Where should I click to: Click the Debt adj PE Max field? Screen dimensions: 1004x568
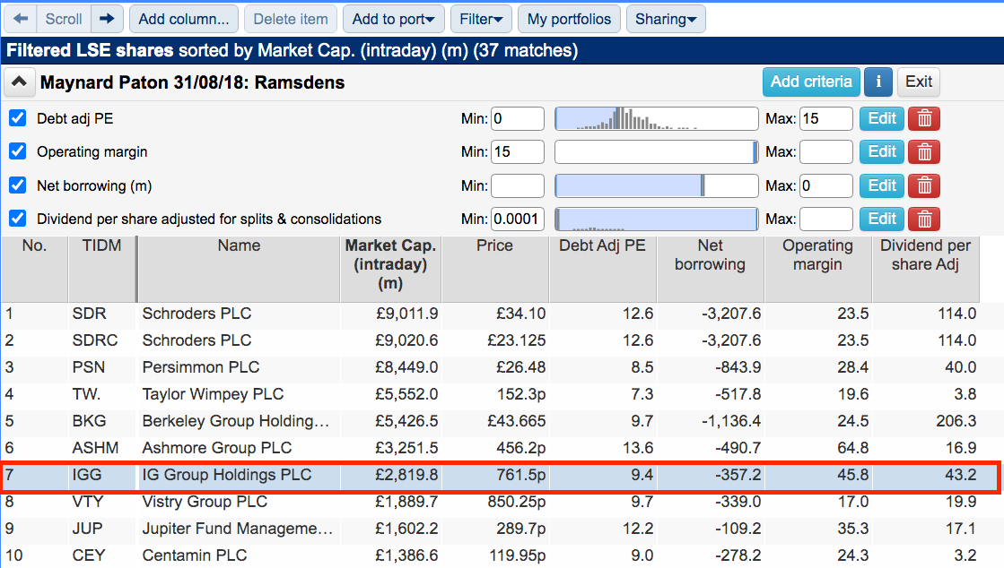click(826, 118)
